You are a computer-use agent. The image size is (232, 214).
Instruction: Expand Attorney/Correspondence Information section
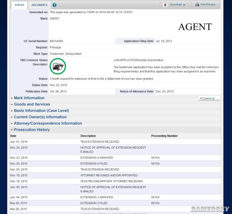click(x=48, y=123)
